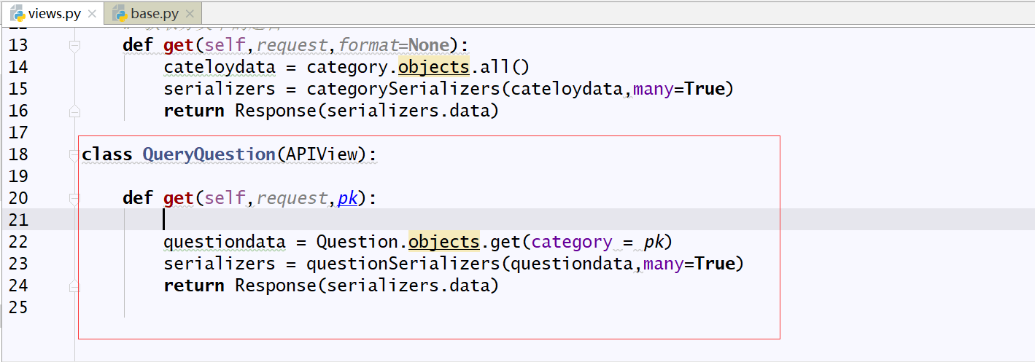Image resolution: width=1035 pixels, height=362 pixels.
Task: Collapse the fold marker on line 20
Action: pyautogui.click(x=74, y=198)
